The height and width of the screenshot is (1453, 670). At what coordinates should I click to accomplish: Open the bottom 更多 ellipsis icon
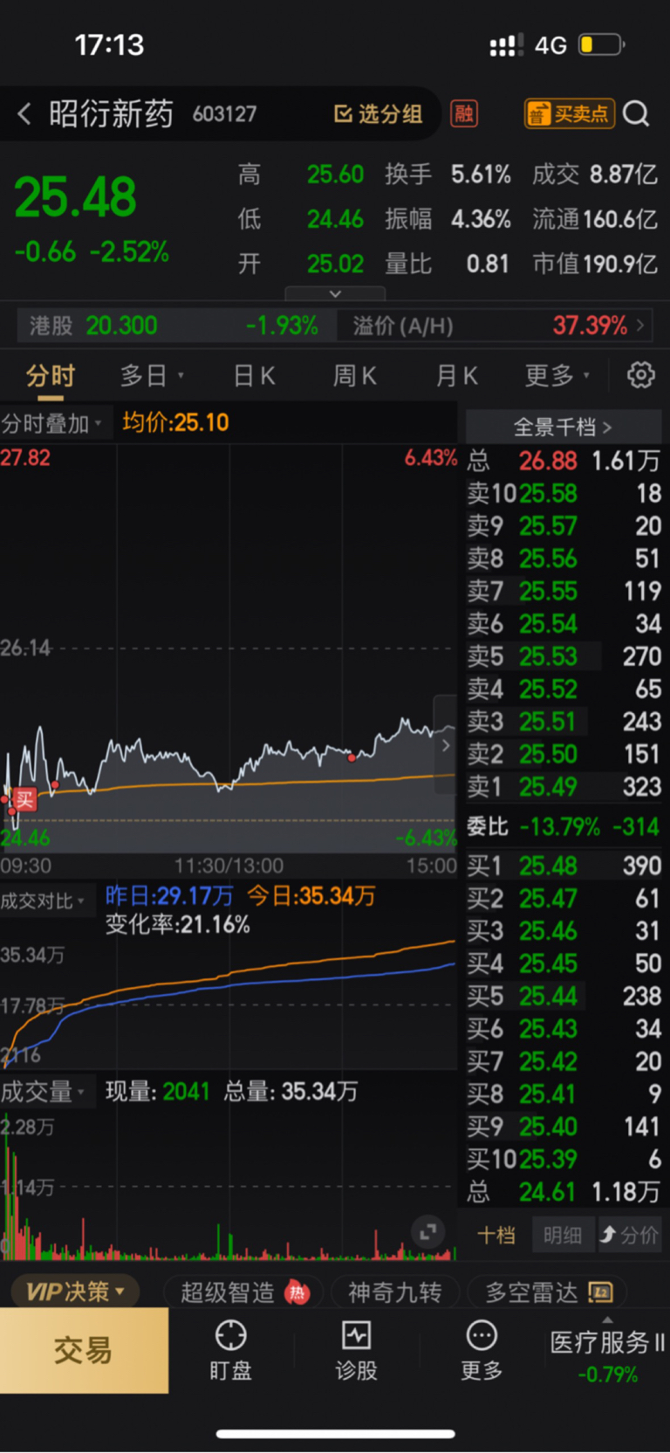(x=482, y=1350)
